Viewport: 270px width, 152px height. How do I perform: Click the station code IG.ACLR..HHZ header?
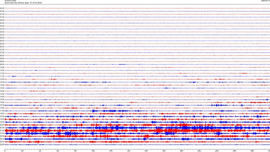(10, 1)
